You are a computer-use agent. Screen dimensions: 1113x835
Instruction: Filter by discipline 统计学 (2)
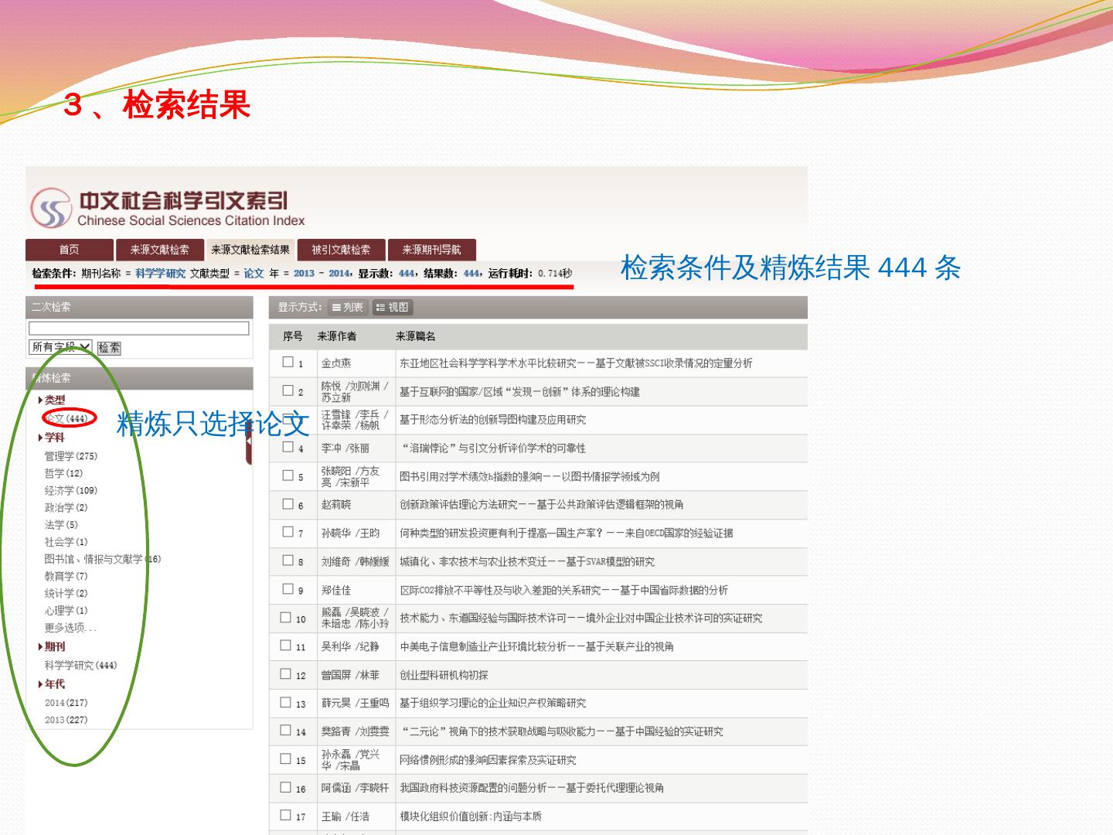click(x=66, y=593)
